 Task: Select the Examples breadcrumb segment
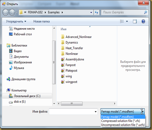[54, 12]
